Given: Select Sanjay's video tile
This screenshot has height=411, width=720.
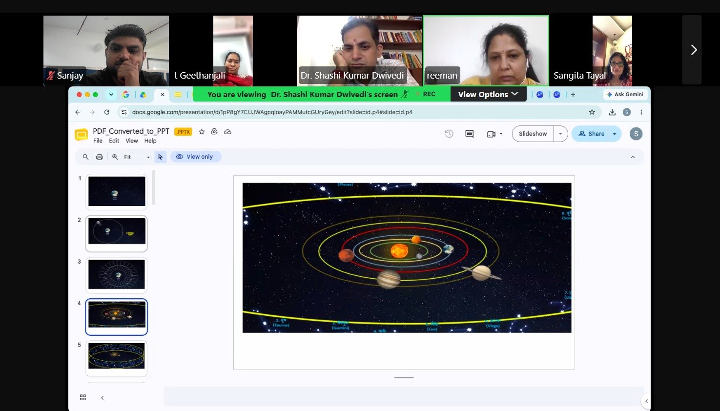Looking at the screenshot, I should [106, 51].
